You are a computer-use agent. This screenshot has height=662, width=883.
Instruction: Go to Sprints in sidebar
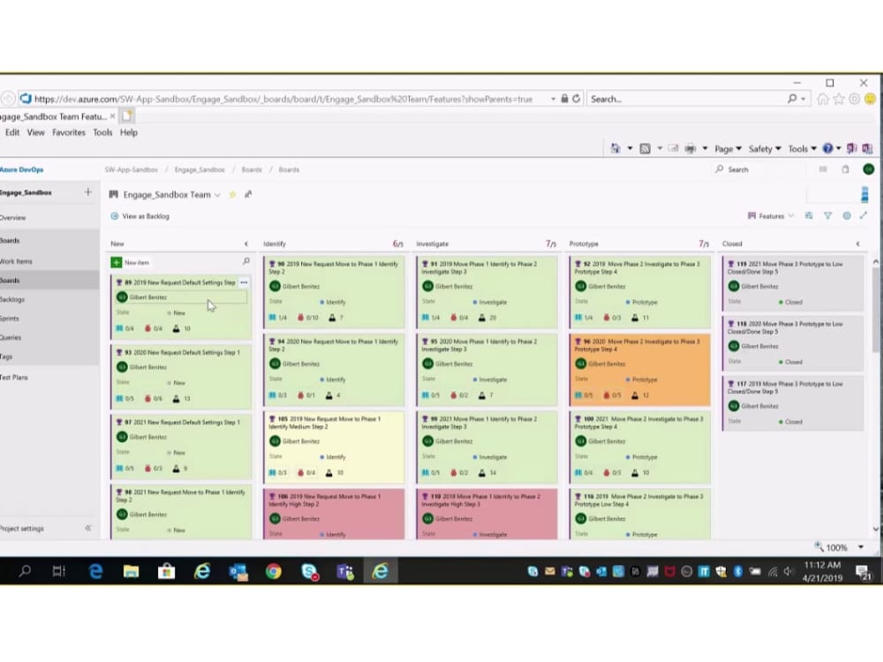pos(10,319)
